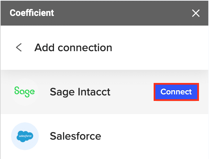Click the gap between Sage Intacct and Connect
209x159 pixels.
pos(132,92)
